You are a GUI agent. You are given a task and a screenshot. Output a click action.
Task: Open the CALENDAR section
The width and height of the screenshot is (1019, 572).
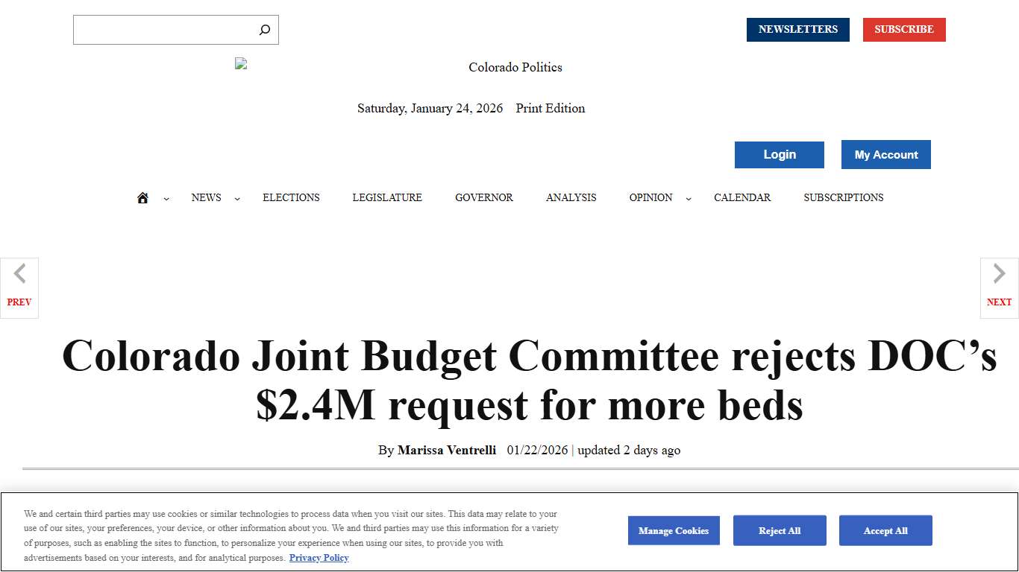(742, 197)
